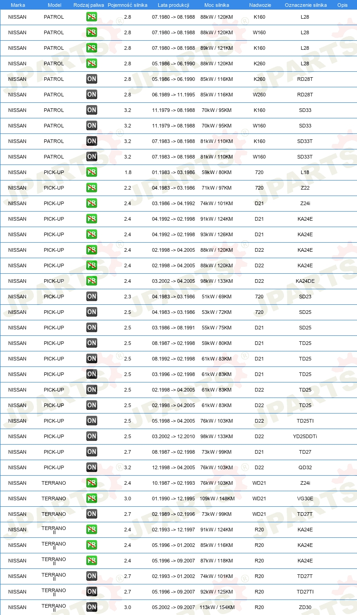Click the VG30E engine code cell
The height and width of the screenshot is (615, 357).
click(305, 498)
